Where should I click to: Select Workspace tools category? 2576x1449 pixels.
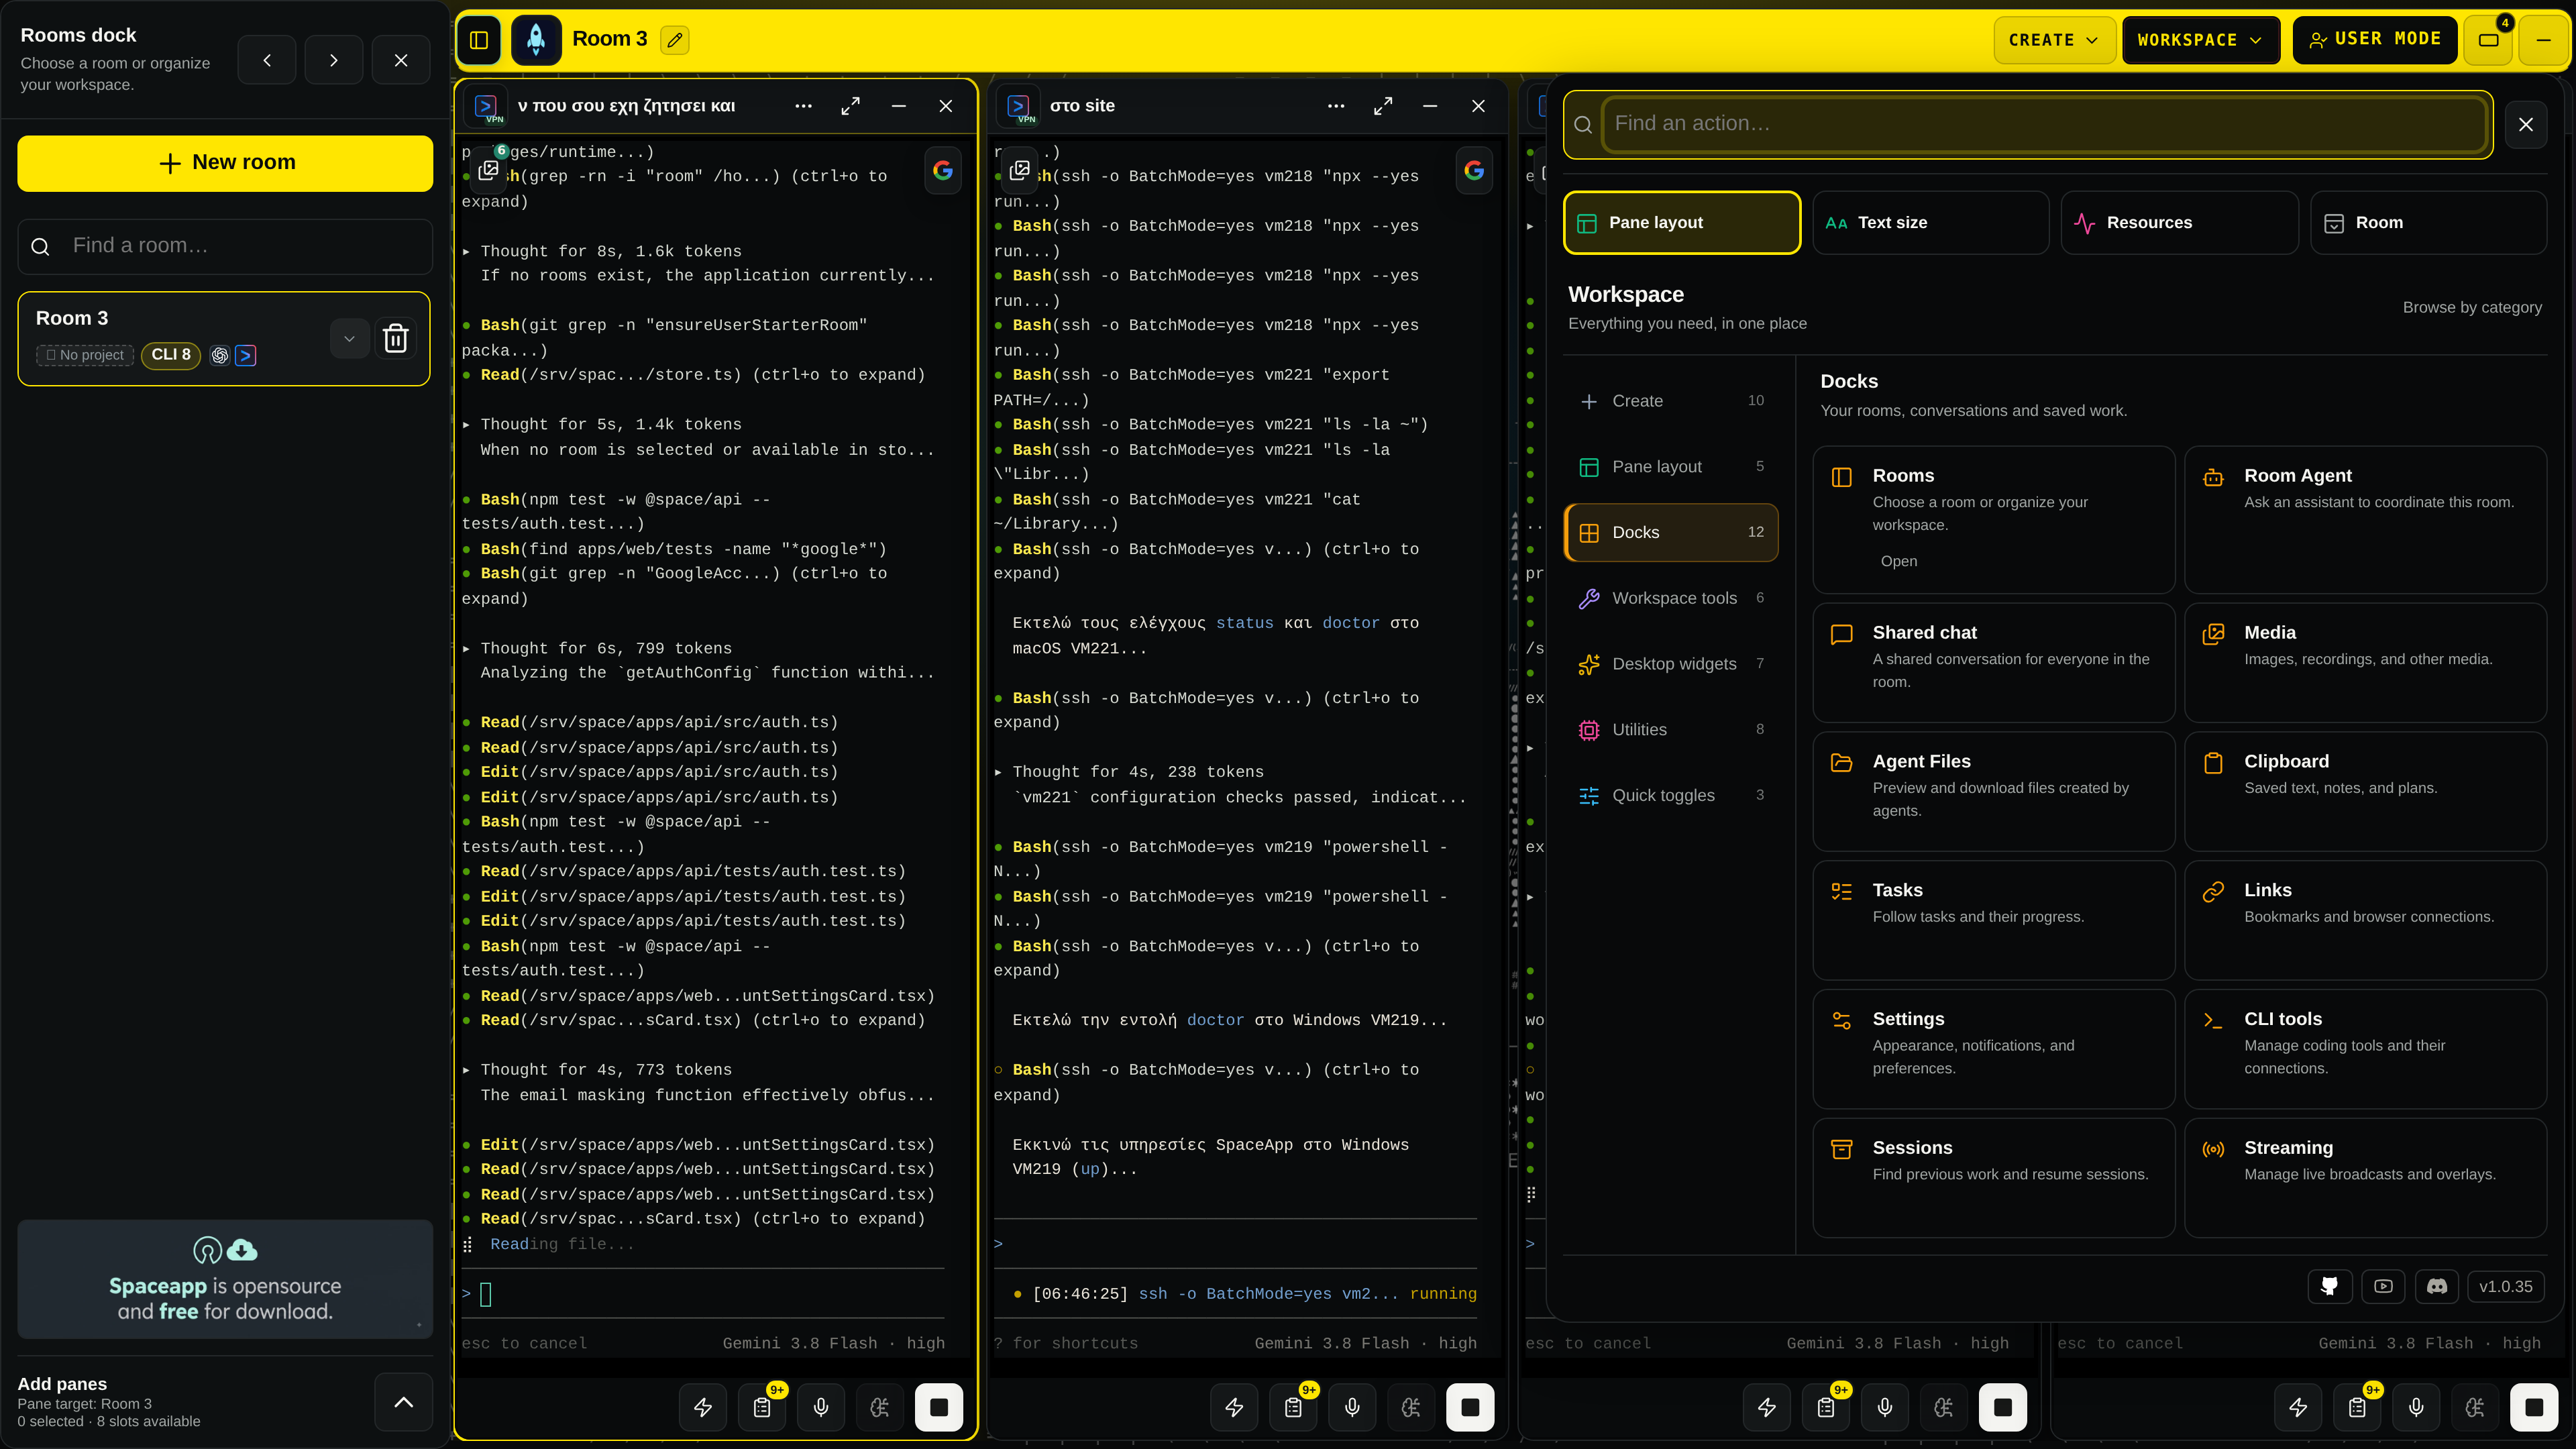(1671, 598)
